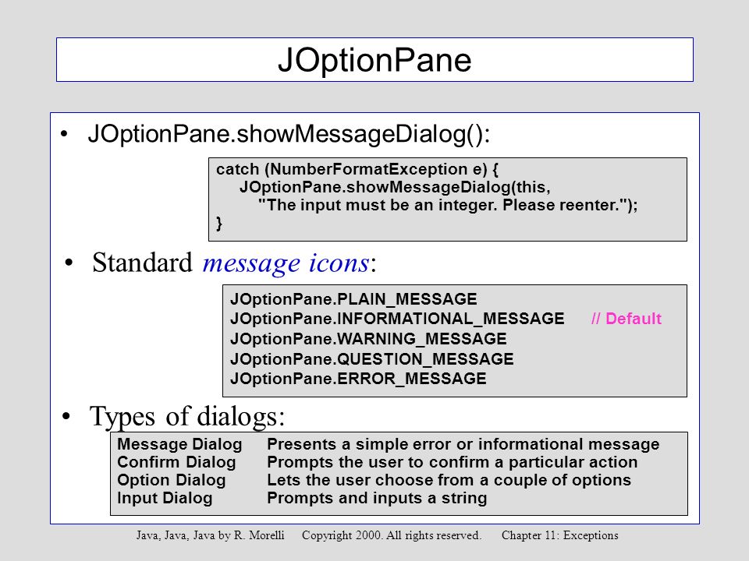The width and height of the screenshot is (749, 561).
Task: Select JOptionPane.QUESTION_MESSAGE line
Action: [372, 358]
